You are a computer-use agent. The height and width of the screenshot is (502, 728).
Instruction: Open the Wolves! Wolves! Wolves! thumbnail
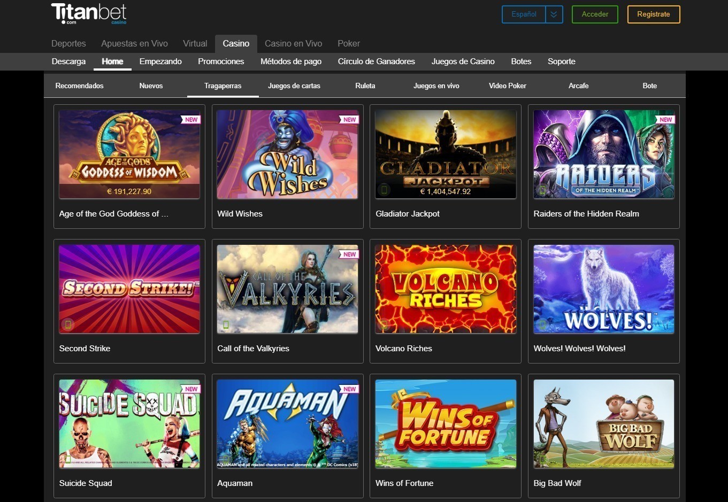pyautogui.click(x=604, y=289)
